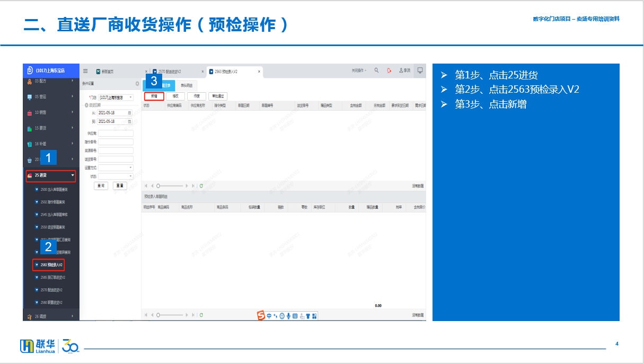Expand the 10 销售 sidebar menu
644x364 pixels.
coord(51,112)
